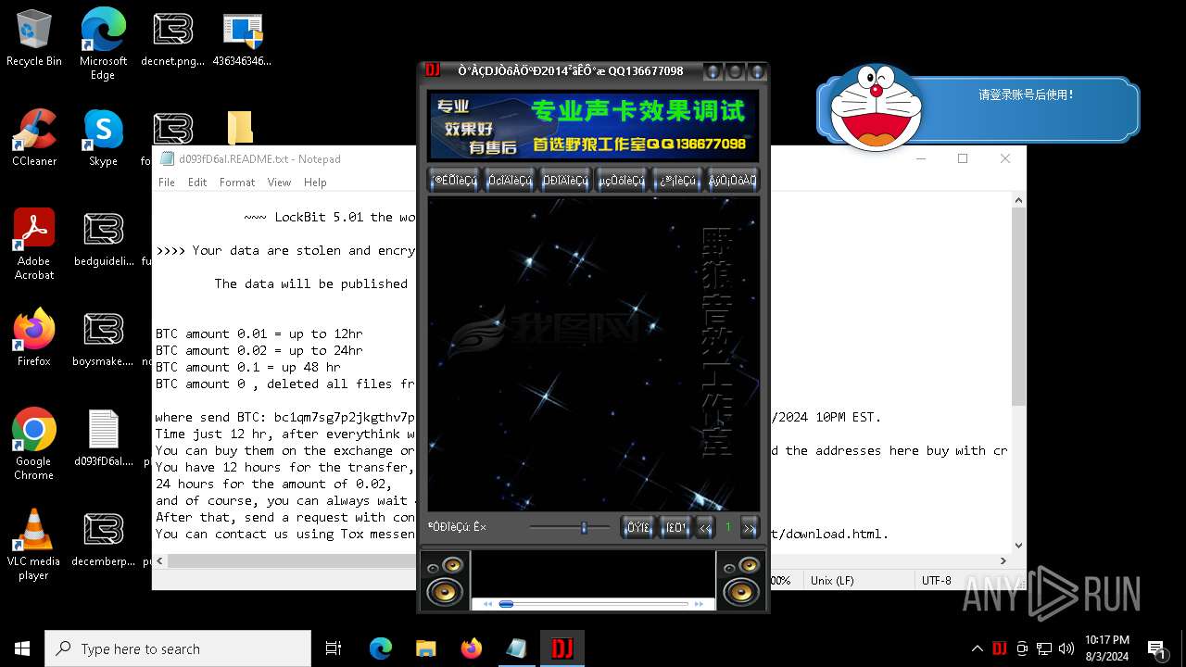Select the ¿ª¡ÌèÇú category button in DJ player
This screenshot has width=1186, height=667.
676,181
